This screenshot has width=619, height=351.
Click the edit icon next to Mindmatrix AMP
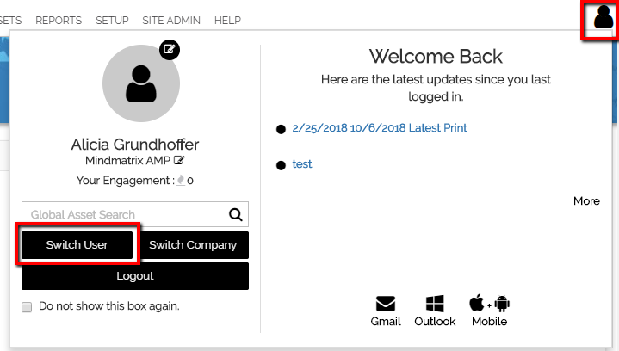[x=179, y=161]
